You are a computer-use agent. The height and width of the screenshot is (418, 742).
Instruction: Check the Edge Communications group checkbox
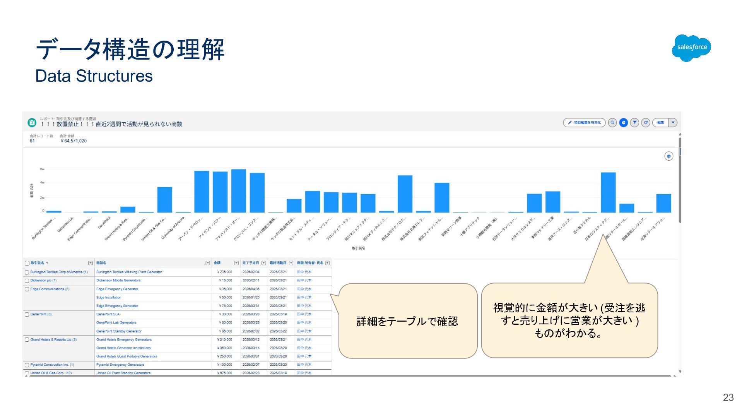(x=27, y=289)
